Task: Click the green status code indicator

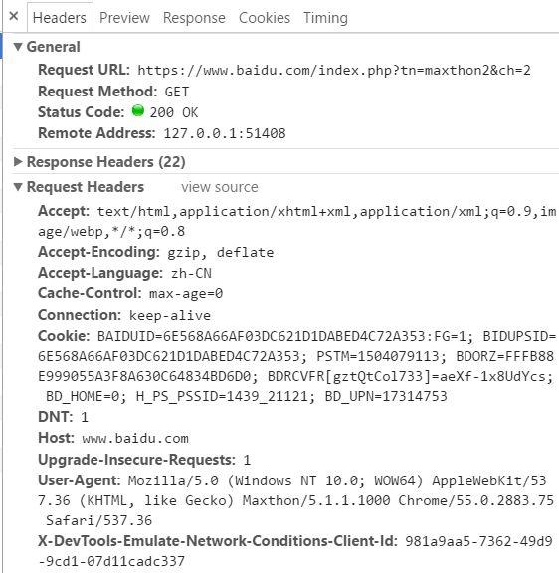Action: click(x=138, y=110)
